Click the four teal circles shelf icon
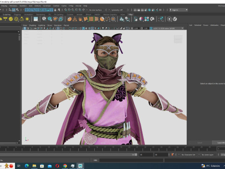The width and height of the screenshot is (225, 169). [x=147, y=19]
